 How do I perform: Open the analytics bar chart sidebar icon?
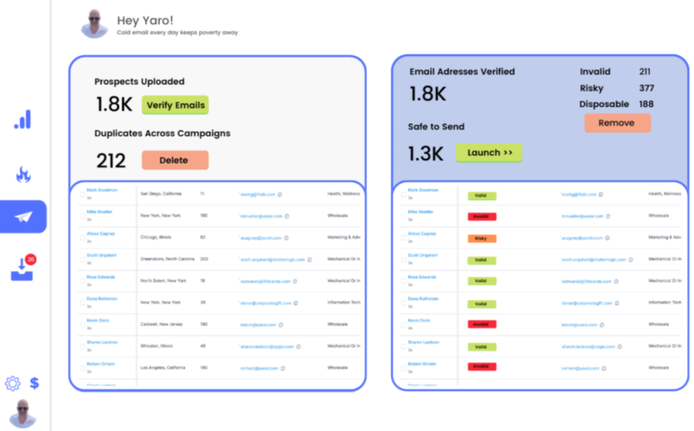(x=22, y=119)
